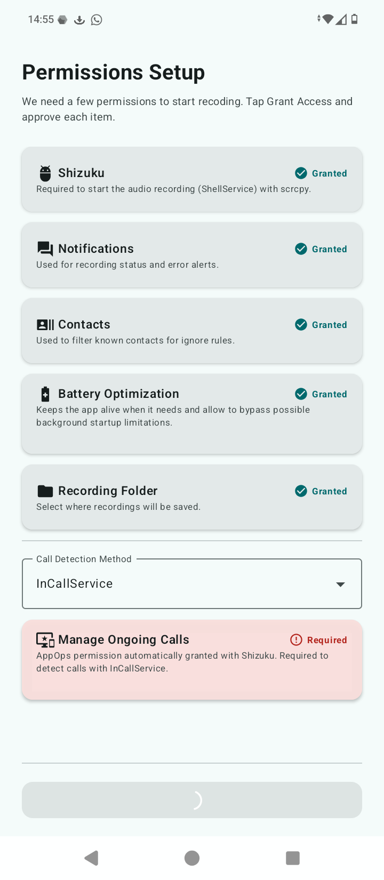
Task: Tap the Recording Folder Granted checkmark
Action: pyautogui.click(x=301, y=491)
